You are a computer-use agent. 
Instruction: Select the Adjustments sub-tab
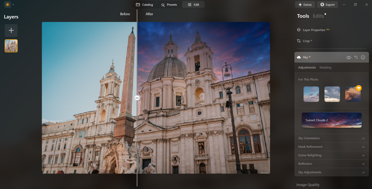307,68
